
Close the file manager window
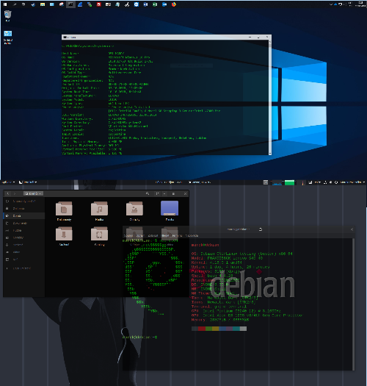(x=185, y=194)
